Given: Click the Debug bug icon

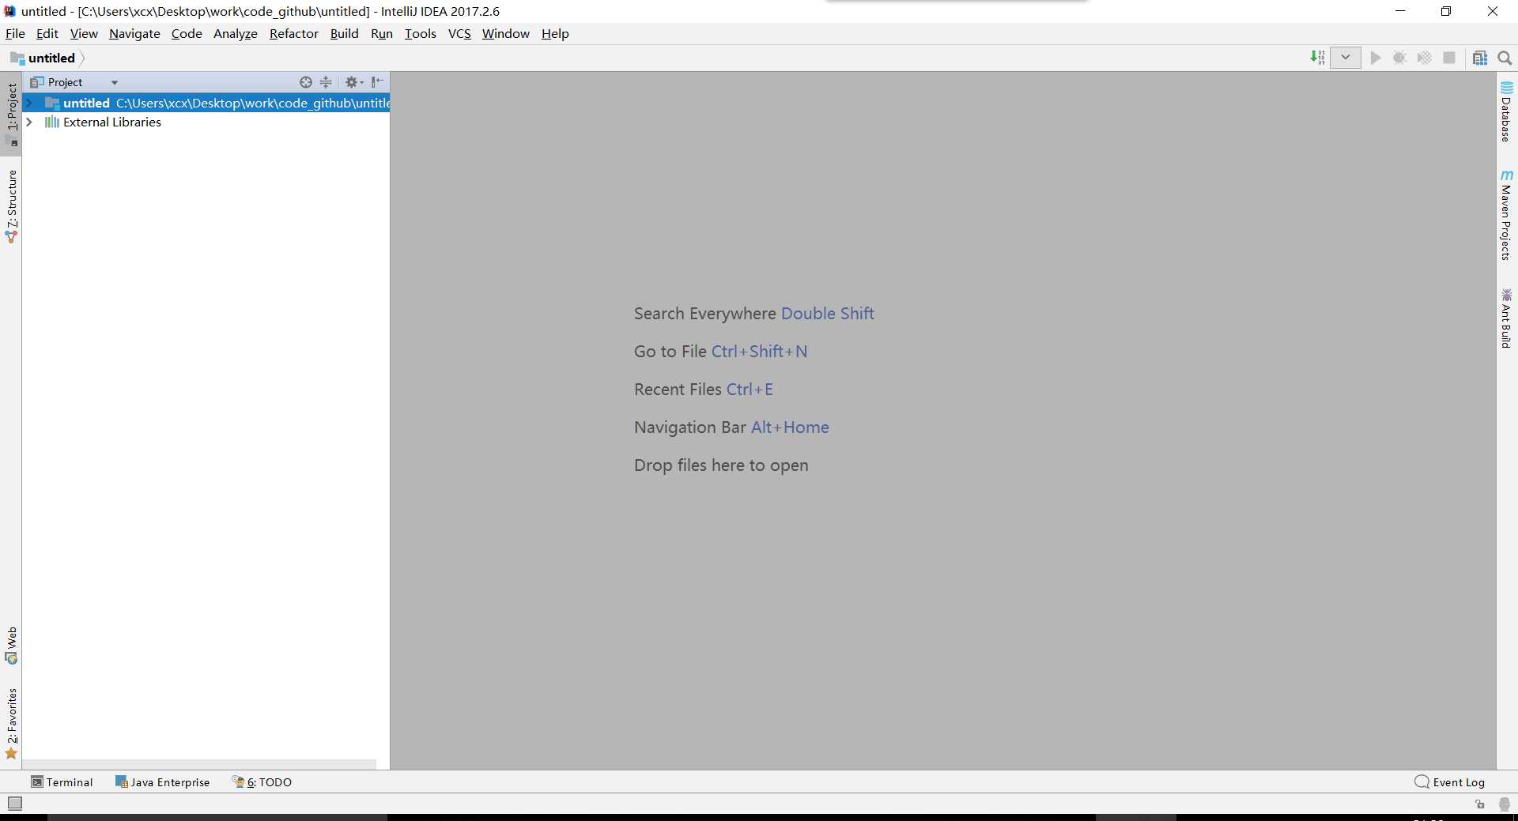Looking at the screenshot, I should (x=1399, y=58).
